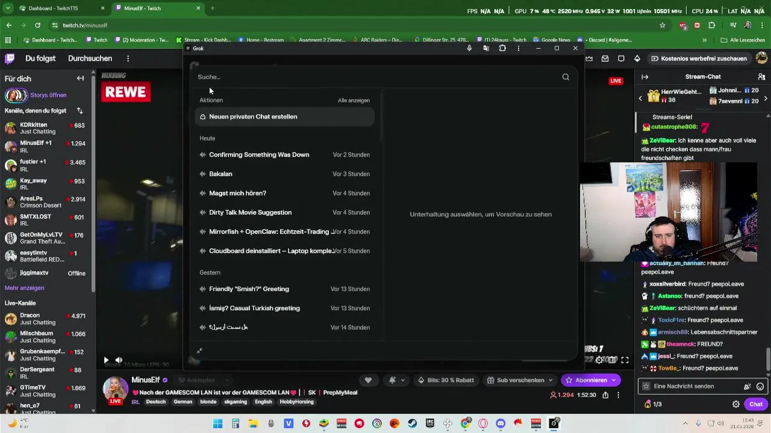771x433 pixels.
Task: Open the Google News bookmark
Action: point(551,40)
